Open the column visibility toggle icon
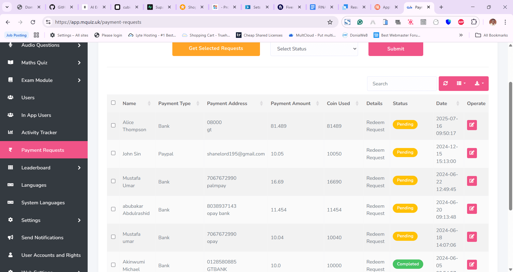This screenshot has height=272, width=513. point(461,83)
